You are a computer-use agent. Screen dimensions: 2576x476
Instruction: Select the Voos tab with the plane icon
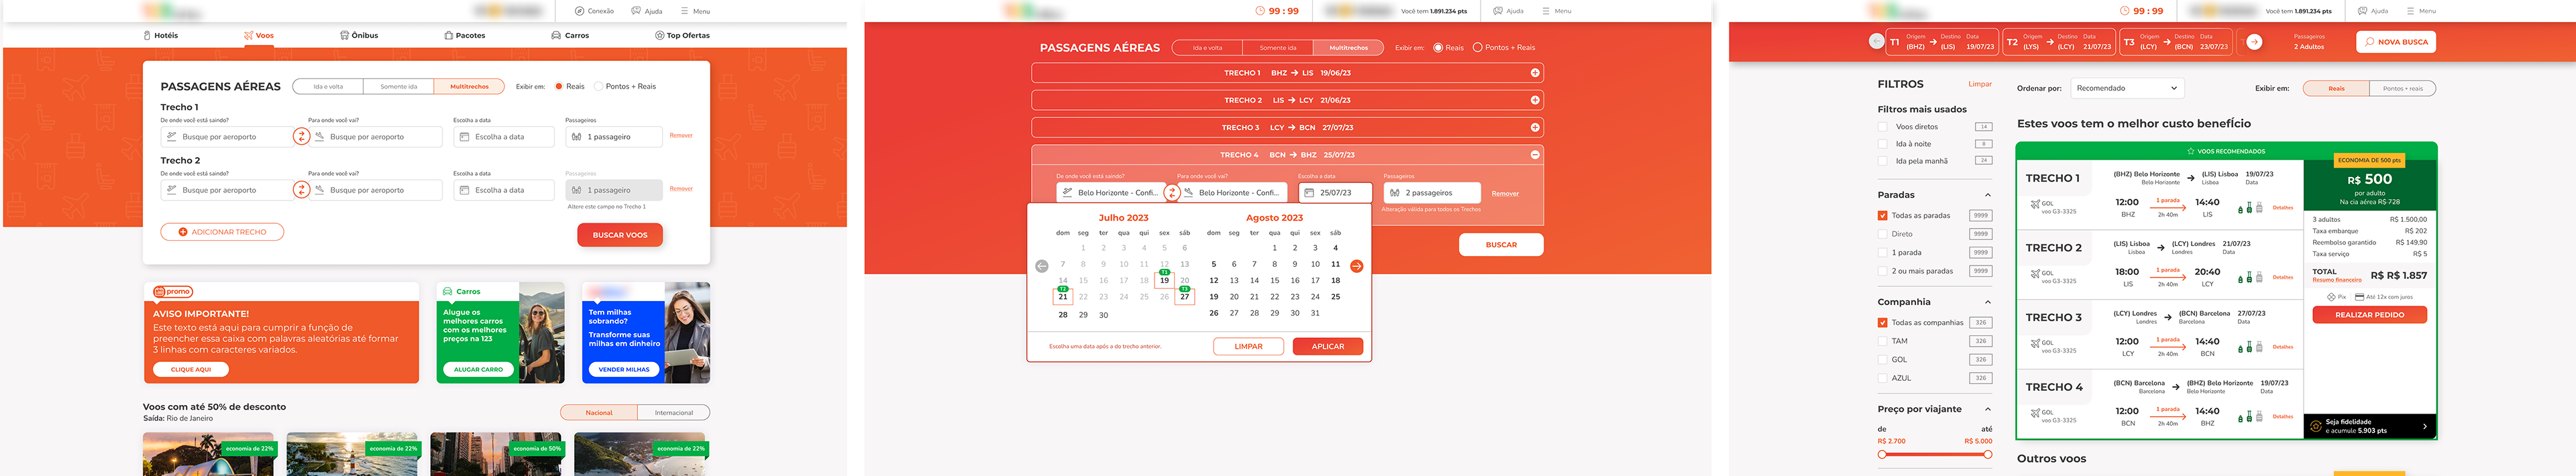[x=258, y=35]
